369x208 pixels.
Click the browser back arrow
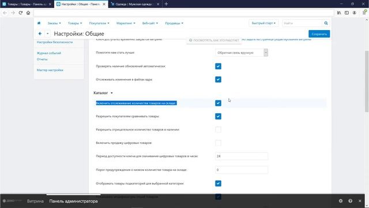pyautogui.click(x=5, y=13)
